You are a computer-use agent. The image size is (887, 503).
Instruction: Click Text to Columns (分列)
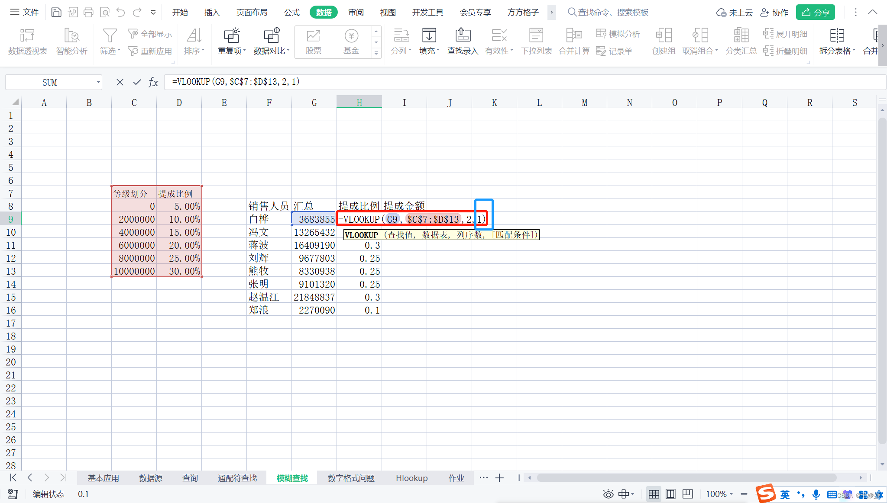point(401,42)
